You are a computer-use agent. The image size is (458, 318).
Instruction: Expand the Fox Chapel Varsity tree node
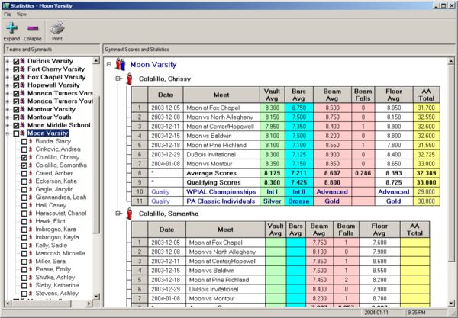(8, 77)
